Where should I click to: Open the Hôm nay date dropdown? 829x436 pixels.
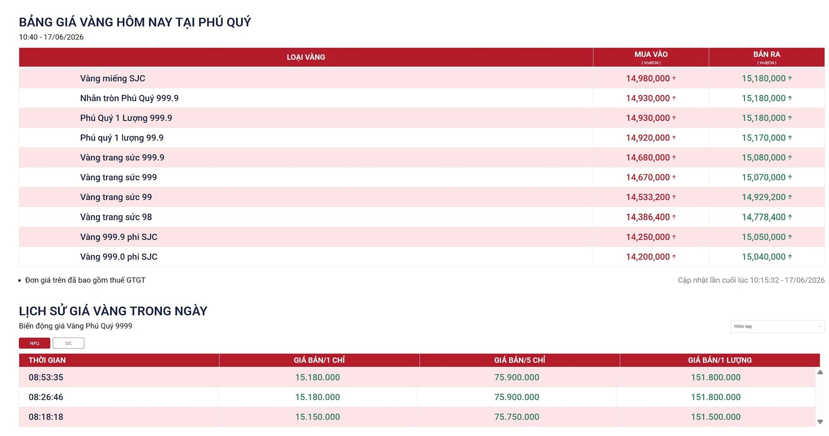pos(777,326)
